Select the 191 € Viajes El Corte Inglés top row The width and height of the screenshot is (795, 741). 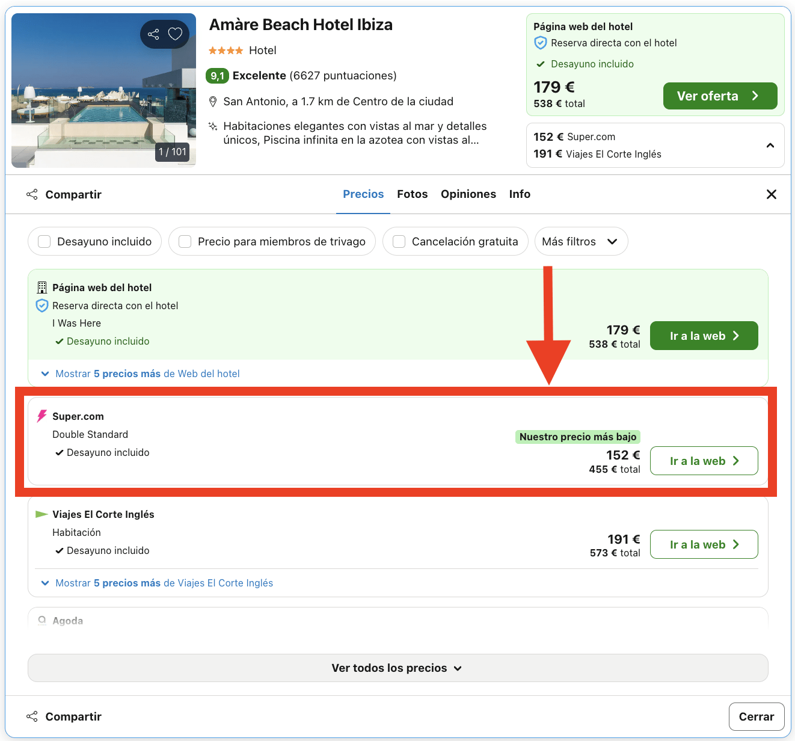(597, 154)
